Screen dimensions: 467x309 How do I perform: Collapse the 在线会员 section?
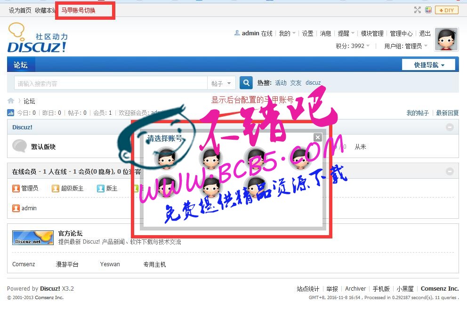coord(450,171)
